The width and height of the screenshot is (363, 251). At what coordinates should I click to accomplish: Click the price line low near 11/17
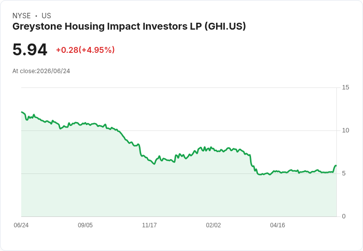(x=154, y=164)
